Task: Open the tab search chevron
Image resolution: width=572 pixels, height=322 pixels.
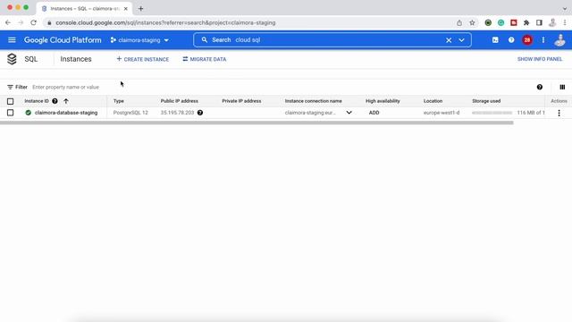Action: pyautogui.click(x=564, y=8)
